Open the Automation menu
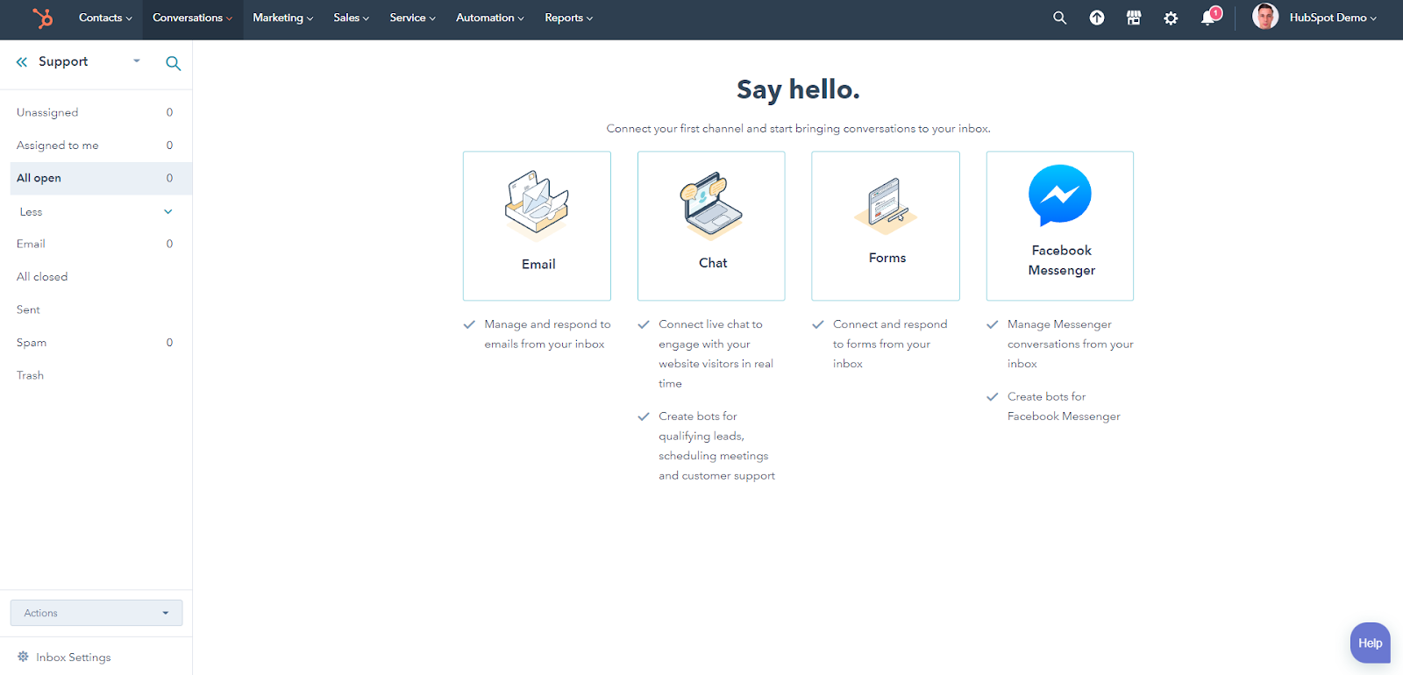This screenshot has height=675, width=1403. point(489,18)
